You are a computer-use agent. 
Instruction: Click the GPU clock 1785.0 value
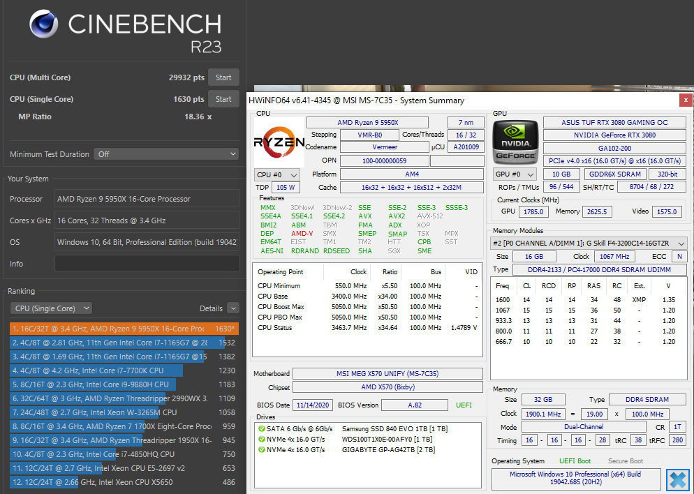(533, 212)
